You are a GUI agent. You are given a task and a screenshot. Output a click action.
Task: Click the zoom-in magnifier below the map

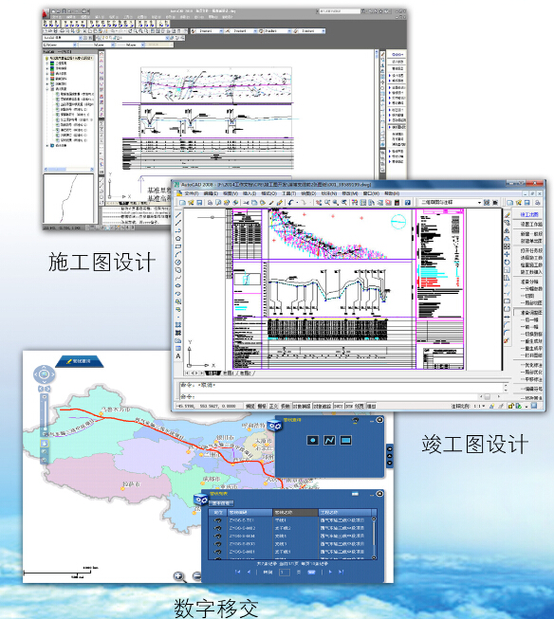(179, 576)
